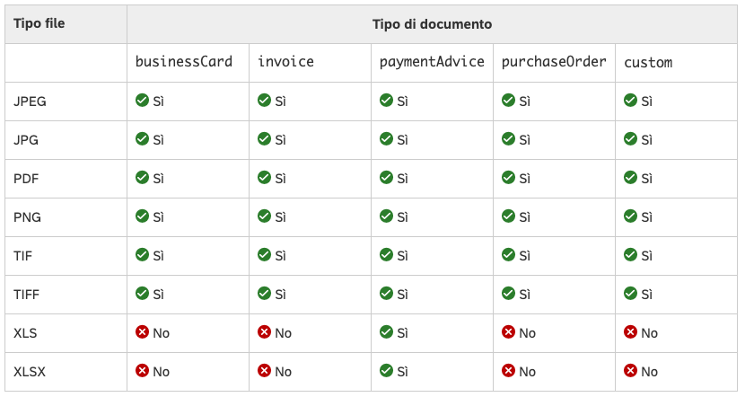This screenshot has height=397, width=745.
Task: Click the paymentAdvice column heading
Action: [432, 62]
